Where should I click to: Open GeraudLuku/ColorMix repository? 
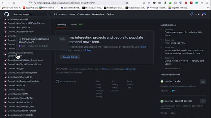[x=18, y=94]
